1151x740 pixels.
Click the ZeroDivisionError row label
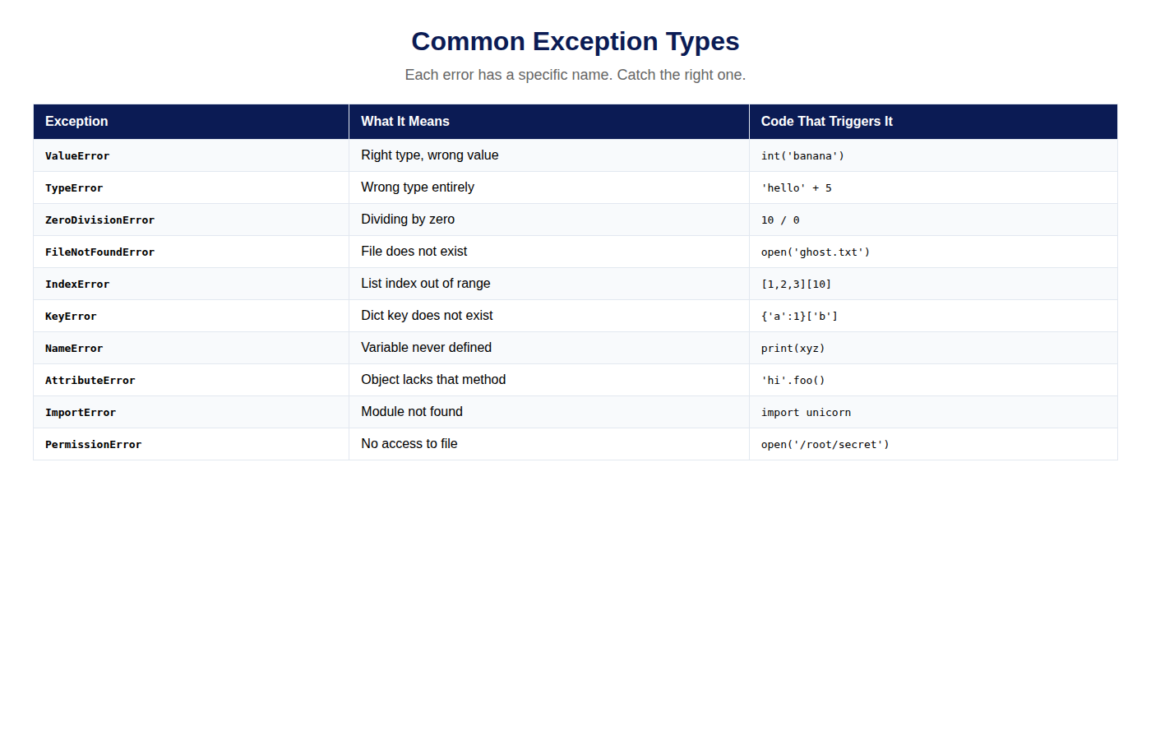pyautogui.click(x=99, y=220)
